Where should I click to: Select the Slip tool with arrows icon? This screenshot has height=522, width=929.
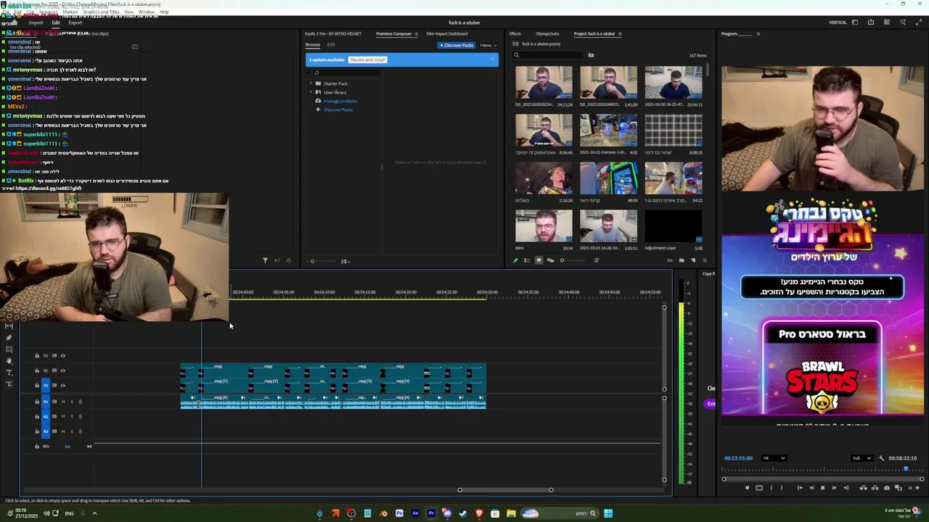coord(9,326)
